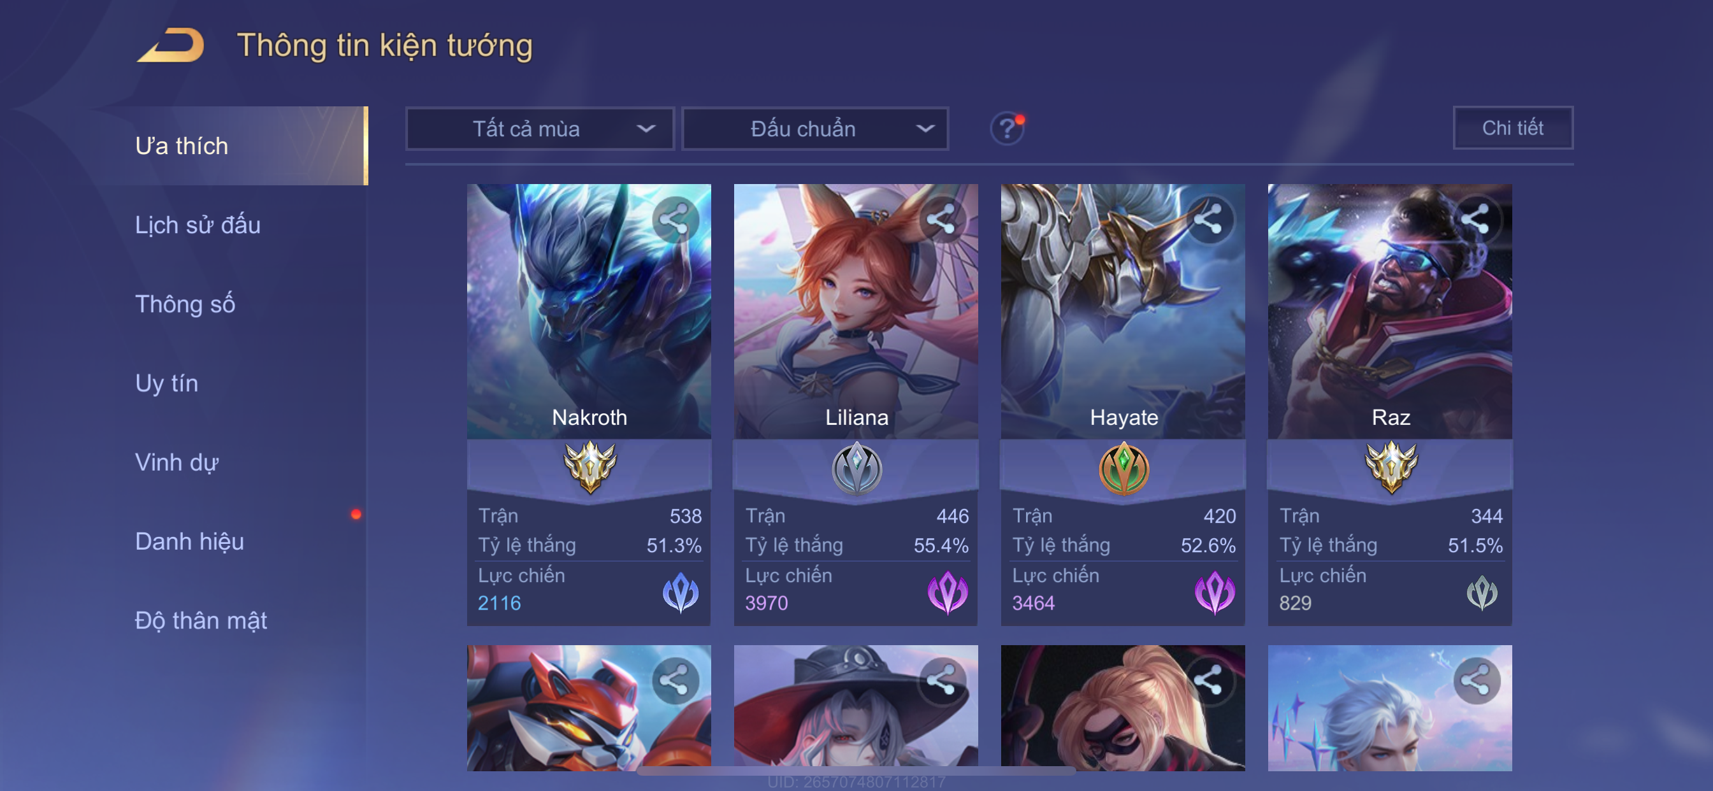Click the horizontal scrollbar at bottom
Viewport: 1713px width, 791px height.
tap(856, 771)
